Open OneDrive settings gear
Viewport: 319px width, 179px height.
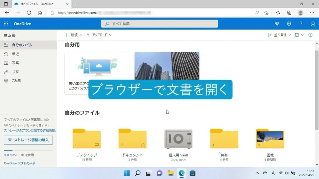point(289,24)
